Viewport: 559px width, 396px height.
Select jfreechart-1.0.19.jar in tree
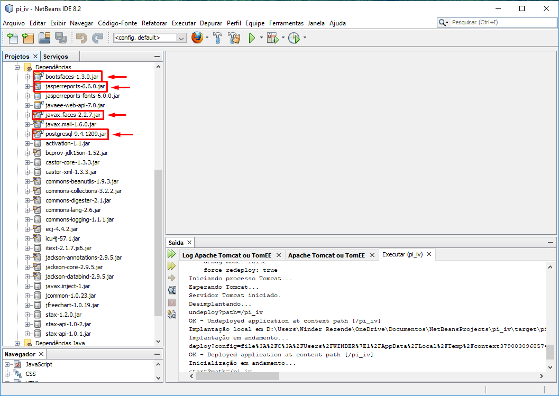click(72, 305)
